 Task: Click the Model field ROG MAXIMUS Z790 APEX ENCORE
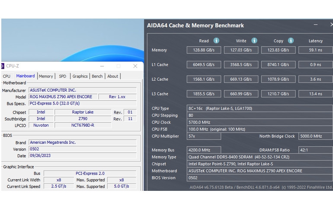point(63,97)
